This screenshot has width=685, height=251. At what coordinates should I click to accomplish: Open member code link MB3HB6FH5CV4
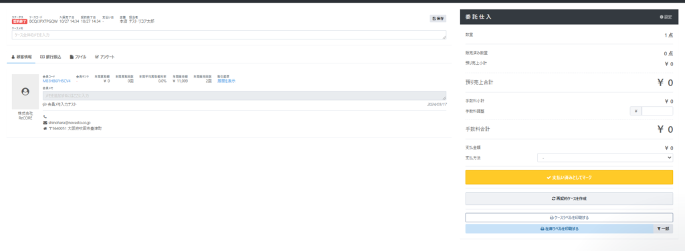pos(56,81)
